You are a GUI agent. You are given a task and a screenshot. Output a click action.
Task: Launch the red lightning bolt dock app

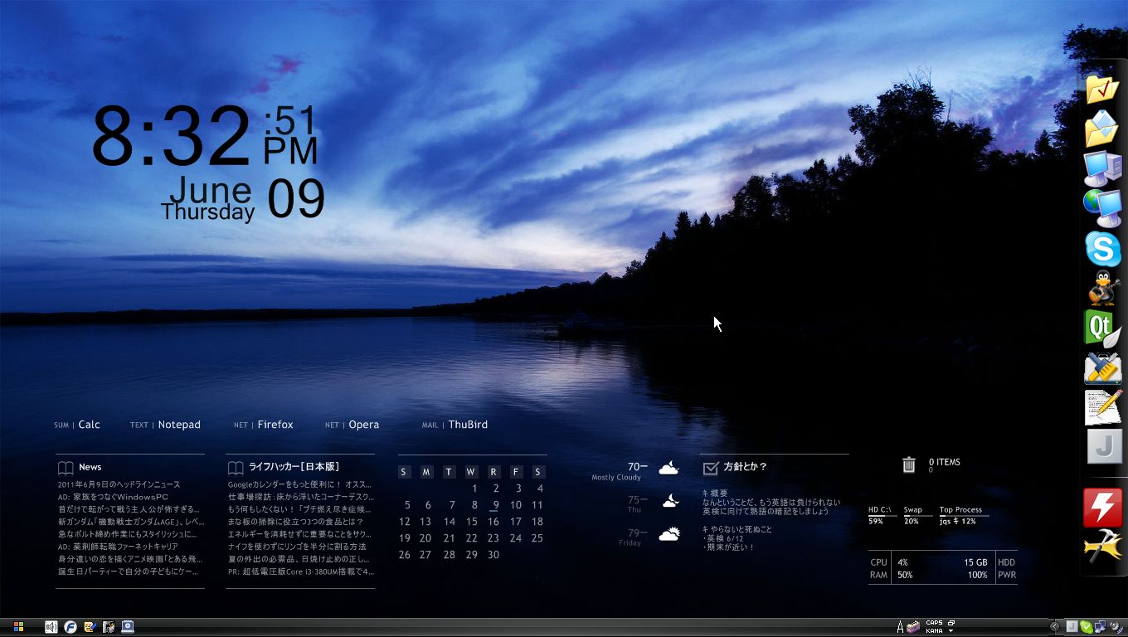[1102, 508]
